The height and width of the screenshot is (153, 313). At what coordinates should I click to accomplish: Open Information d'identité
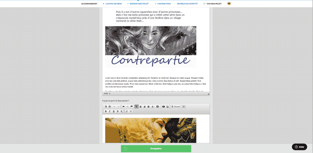pyautogui.click(x=187, y=4)
